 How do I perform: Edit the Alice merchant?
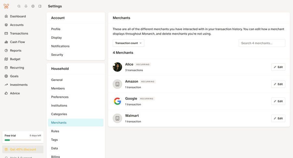pos(278,67)
